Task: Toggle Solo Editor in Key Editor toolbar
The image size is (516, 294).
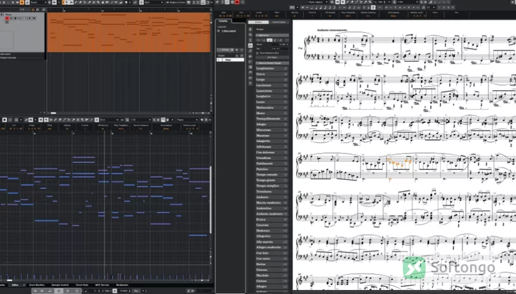Action: click(5, 120)
